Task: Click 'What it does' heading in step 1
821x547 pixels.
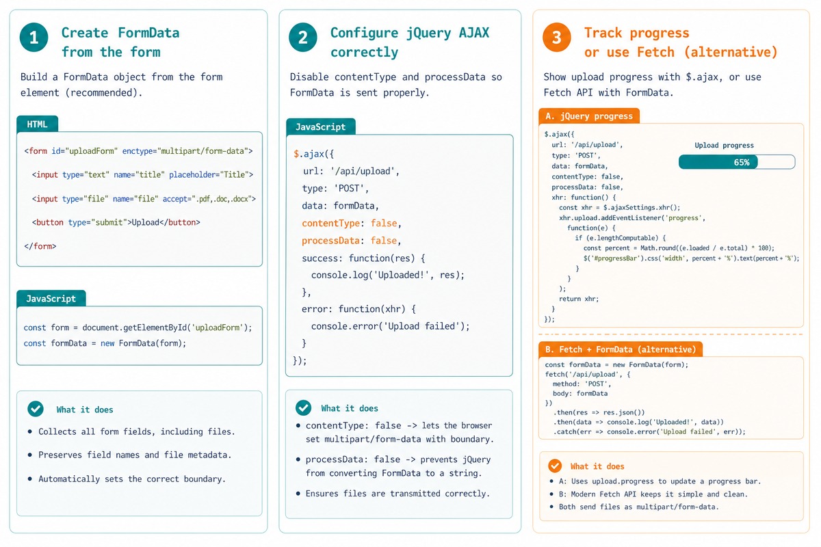Action: click(85, 410)
